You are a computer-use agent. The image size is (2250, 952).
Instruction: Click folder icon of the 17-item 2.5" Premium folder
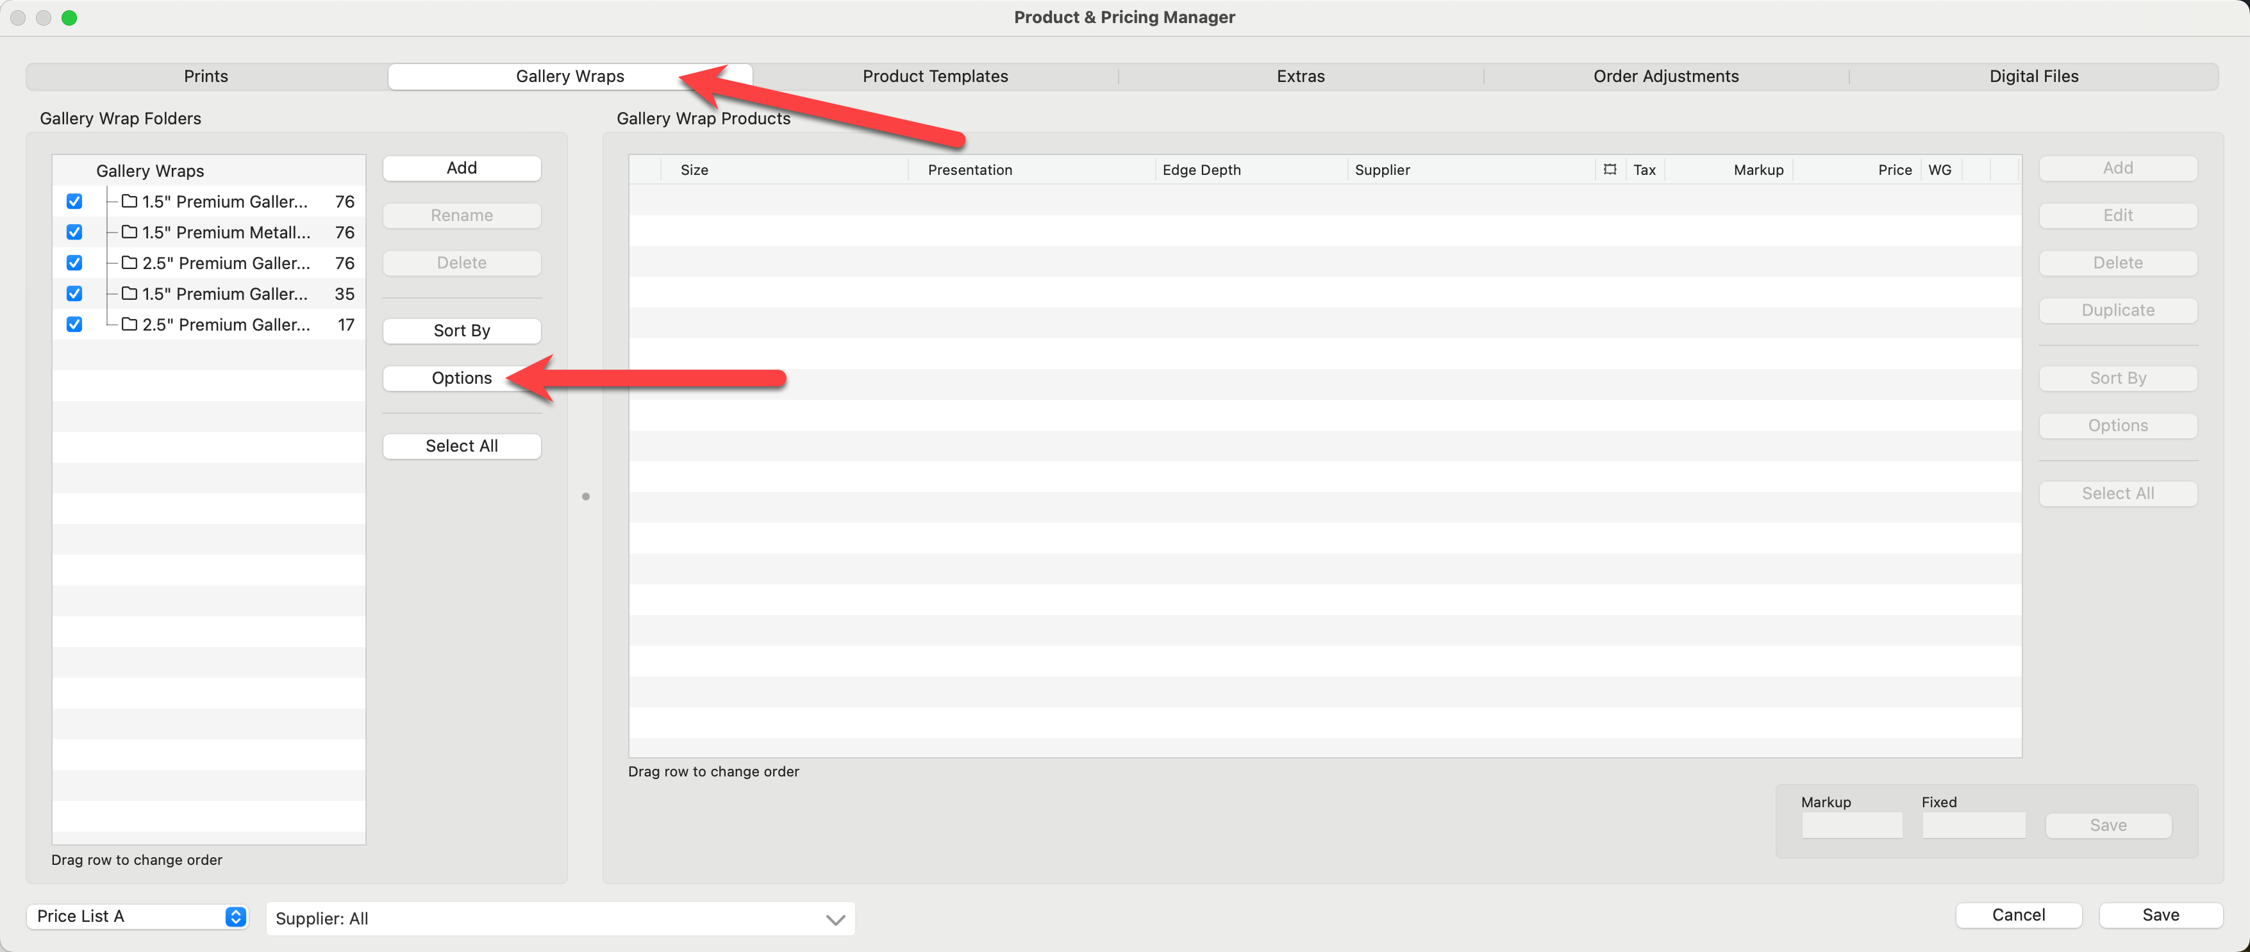click(129, 325)
